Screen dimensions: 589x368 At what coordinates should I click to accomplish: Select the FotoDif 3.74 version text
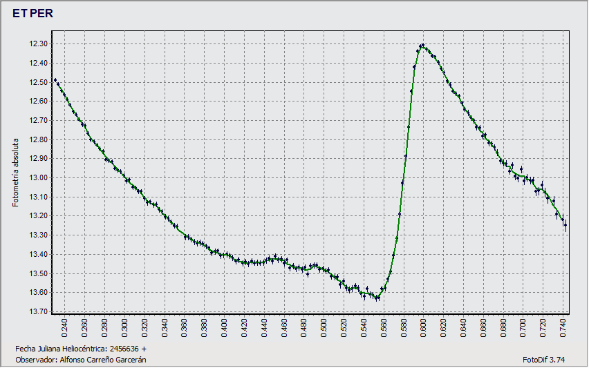point(545,360)
